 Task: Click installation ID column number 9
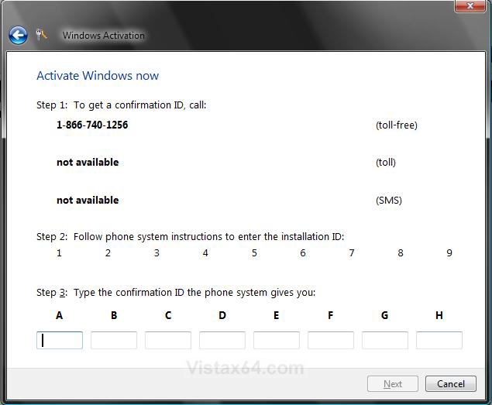point(449,253)
